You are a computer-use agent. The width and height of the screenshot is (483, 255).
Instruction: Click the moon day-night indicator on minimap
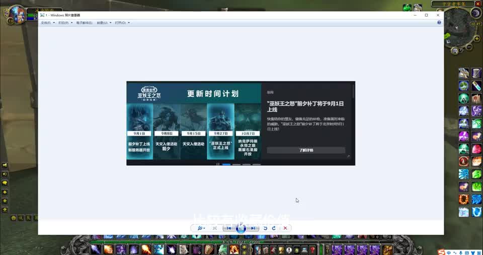point(476,13)
